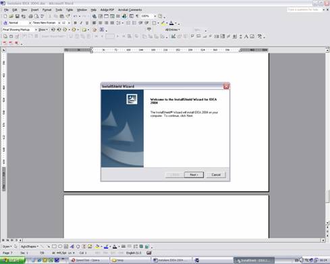
Task: Click the Align Left icon
Action: 94,23
